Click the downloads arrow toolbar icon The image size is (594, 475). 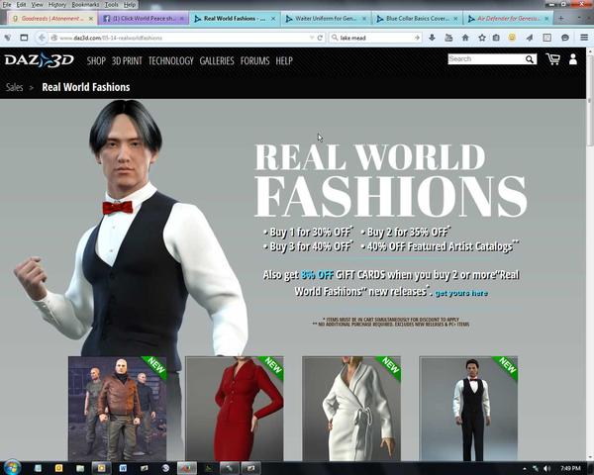click(432, 38)
